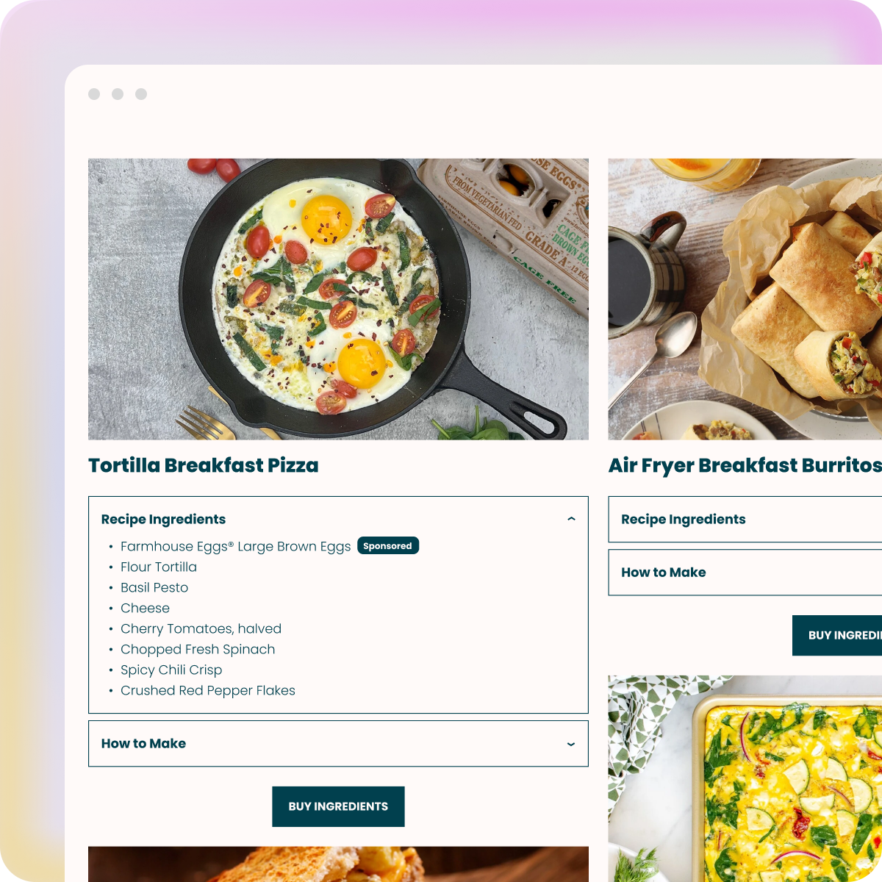Select Farmhouse Eggs Large Brown Eggs ingredient
This screenshot has width=882, height=882.
pyautogui.click(x=235, y=546)
